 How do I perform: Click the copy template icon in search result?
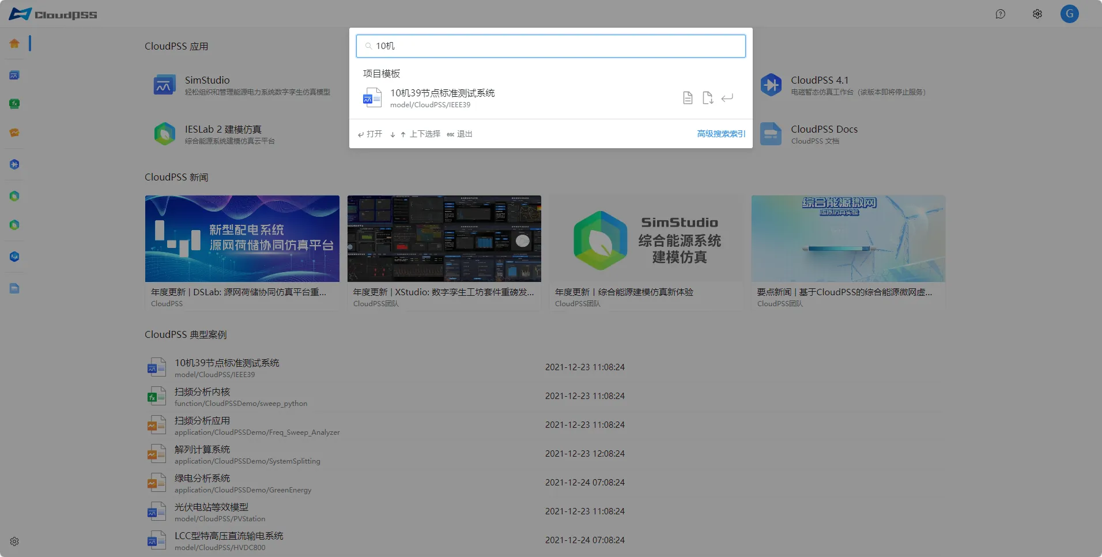(708, 98)
